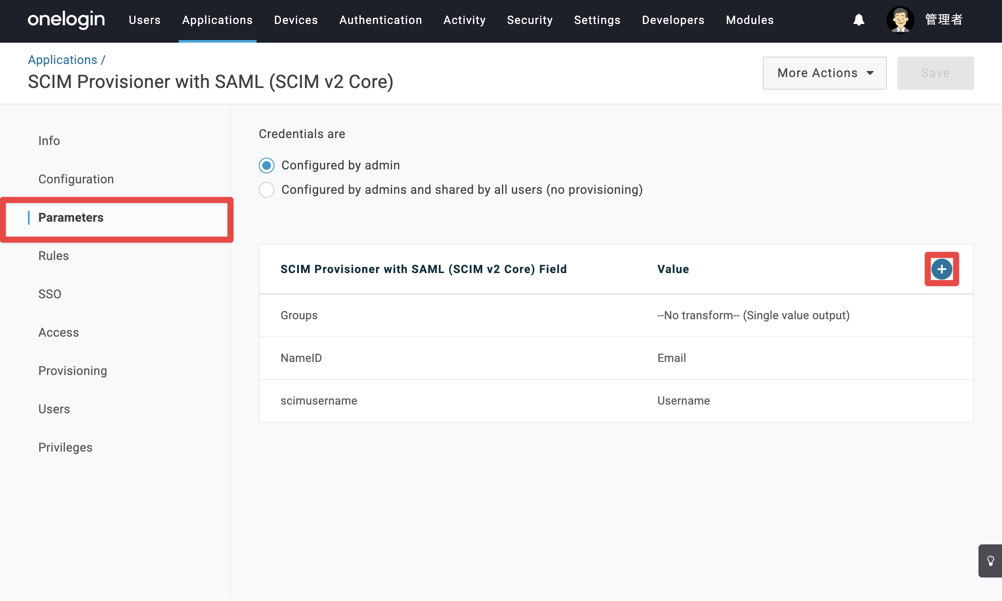The image size is (1002, 601).
Task: Click the SCIM Provisioner Field column header
Action: click(423, 269)
